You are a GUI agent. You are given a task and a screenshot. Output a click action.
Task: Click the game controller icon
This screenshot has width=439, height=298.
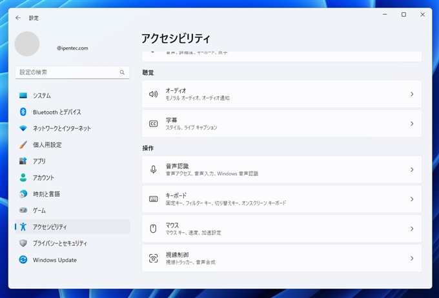23,210
